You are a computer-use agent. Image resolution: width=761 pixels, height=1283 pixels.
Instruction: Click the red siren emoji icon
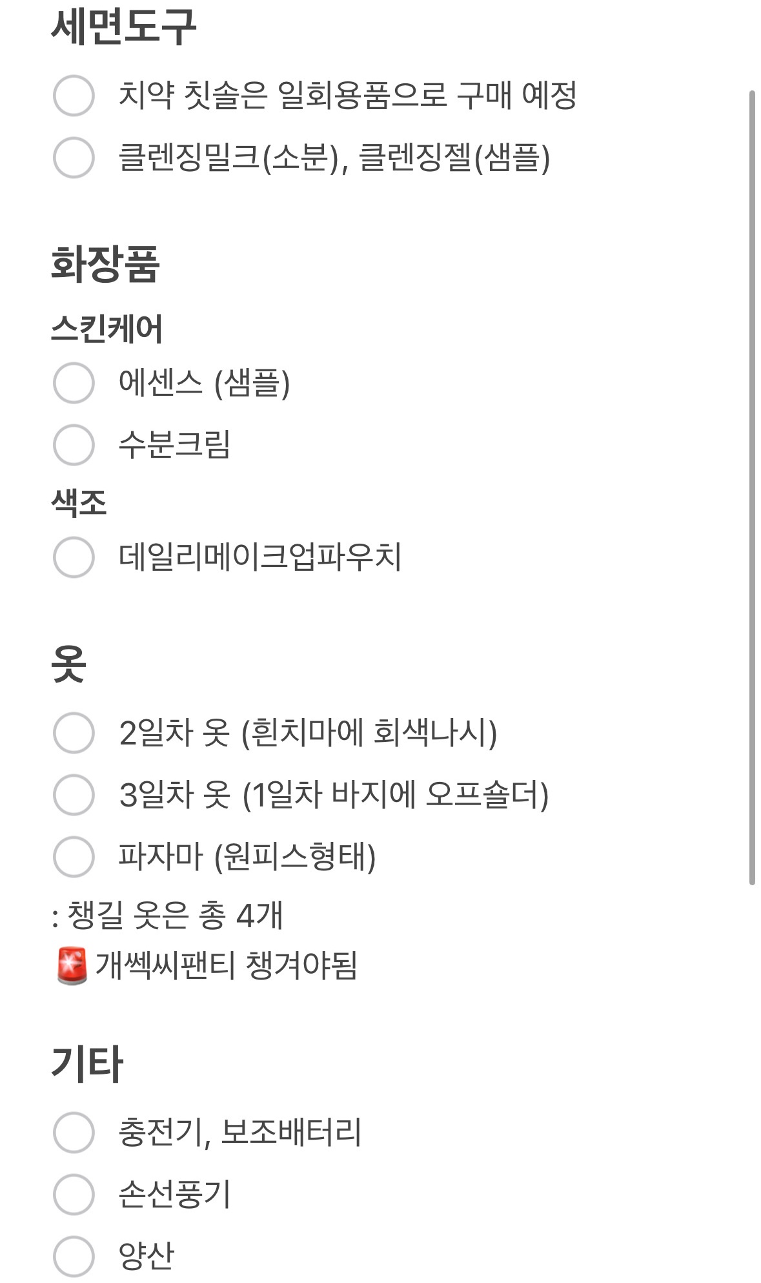[x=72, y=966]
